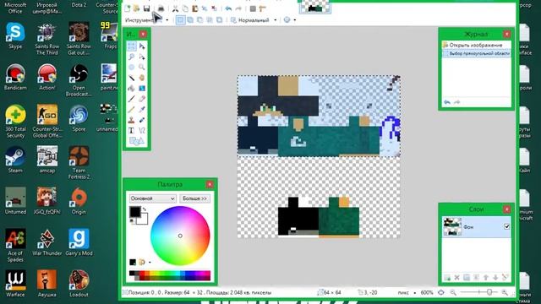Choose Replace selection mode icon
Viewport: 541px width, 304px height.
(180, 20)
